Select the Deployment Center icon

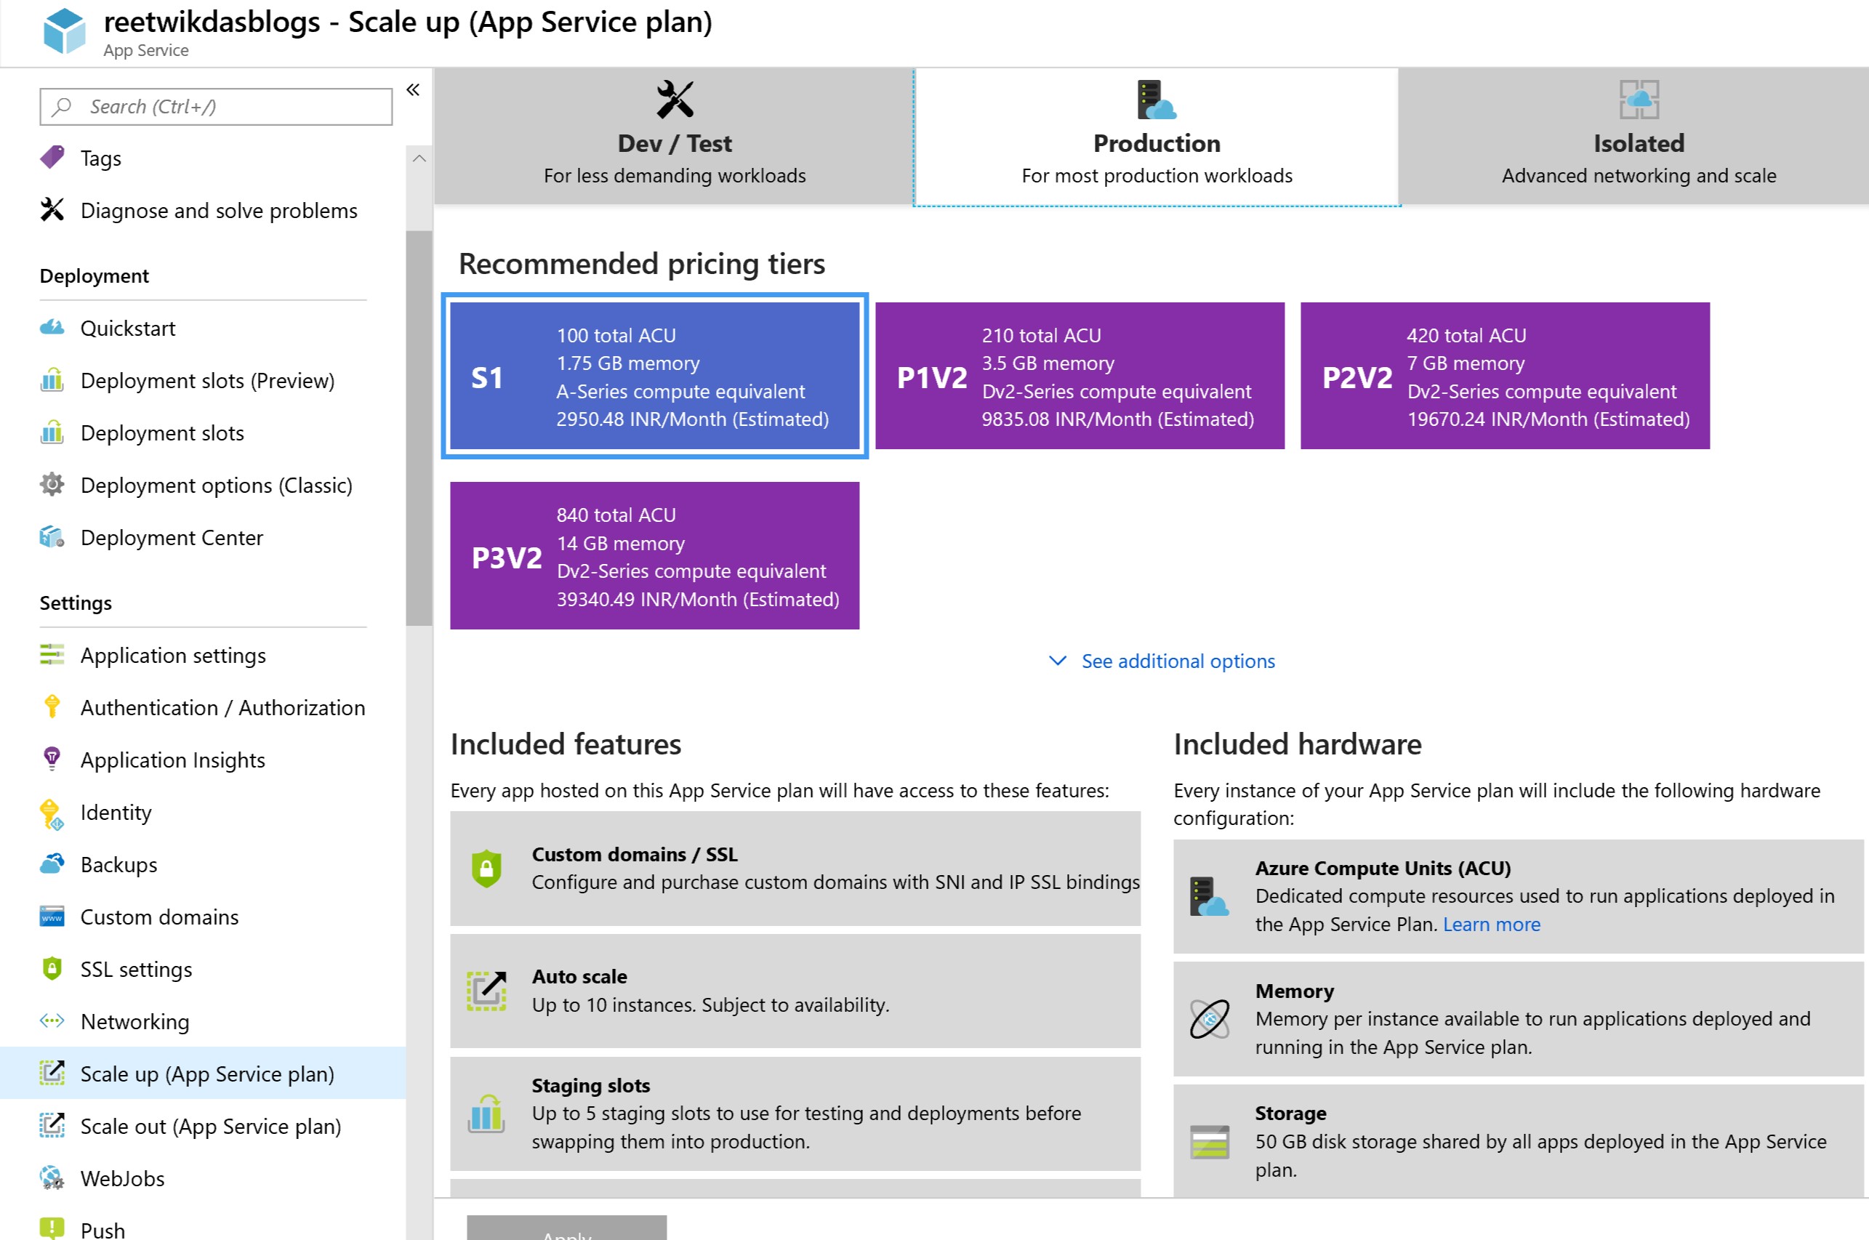tap(52, 537)
